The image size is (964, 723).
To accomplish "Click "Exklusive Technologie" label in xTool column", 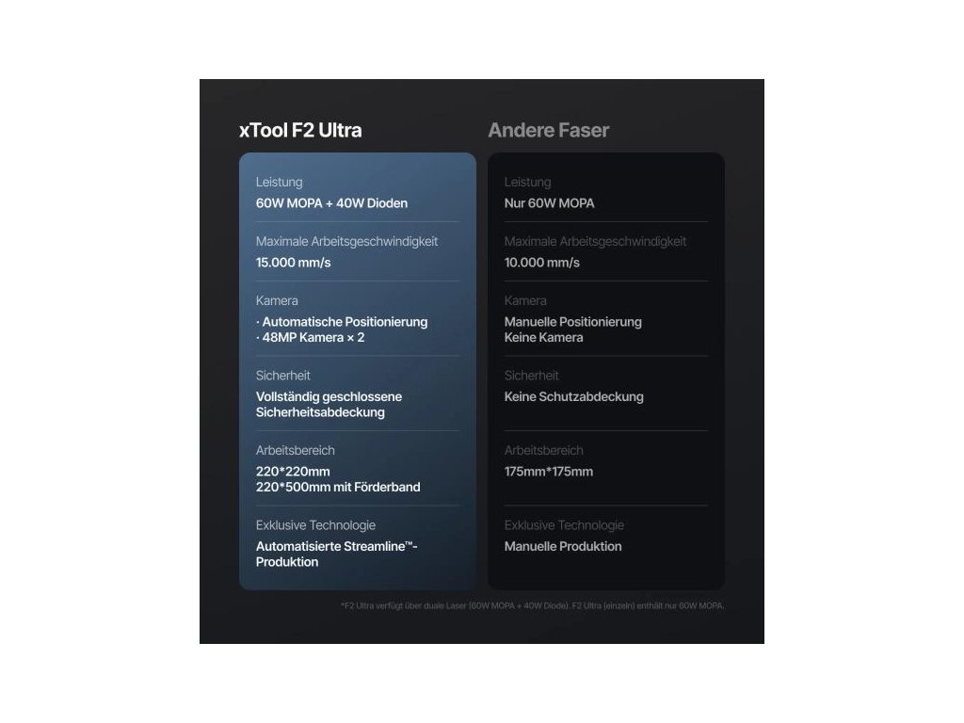I will 315,525.
